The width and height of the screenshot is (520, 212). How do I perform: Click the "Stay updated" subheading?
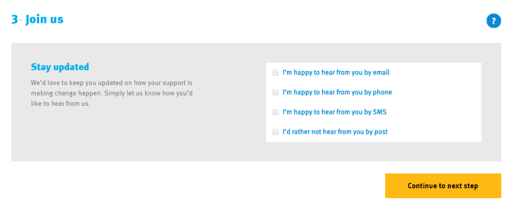tap(60, 67)
